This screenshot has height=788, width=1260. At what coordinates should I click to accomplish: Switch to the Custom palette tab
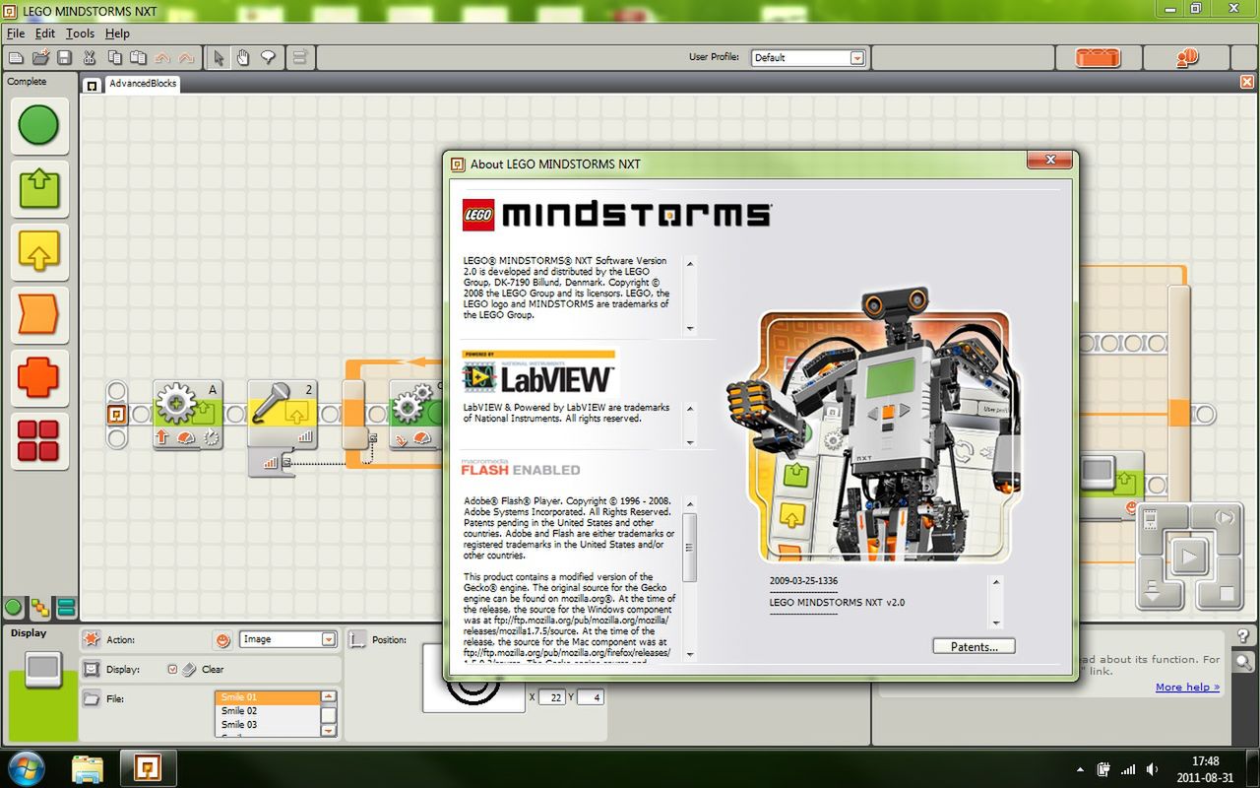(66, 608)
